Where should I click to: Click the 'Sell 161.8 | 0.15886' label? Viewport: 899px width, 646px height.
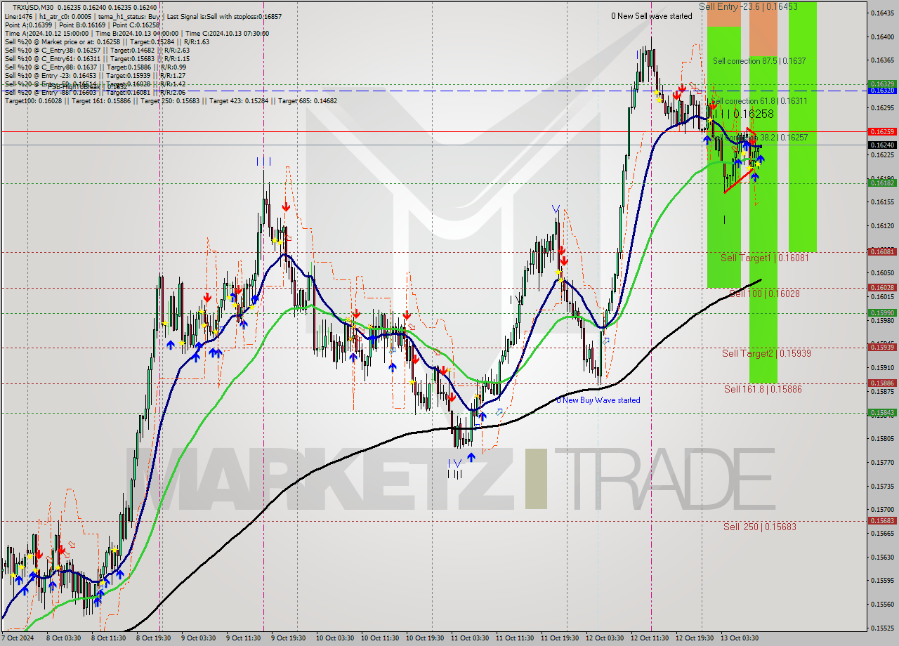point(763,389)
